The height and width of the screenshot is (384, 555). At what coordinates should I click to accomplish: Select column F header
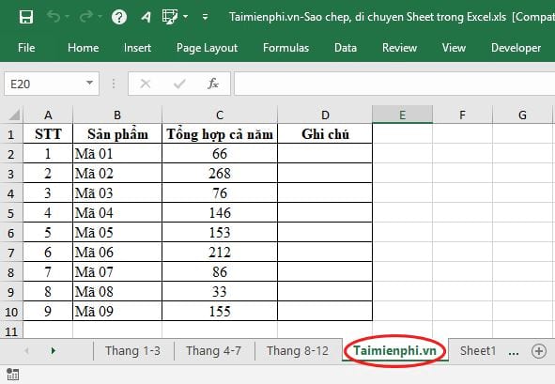462,115
